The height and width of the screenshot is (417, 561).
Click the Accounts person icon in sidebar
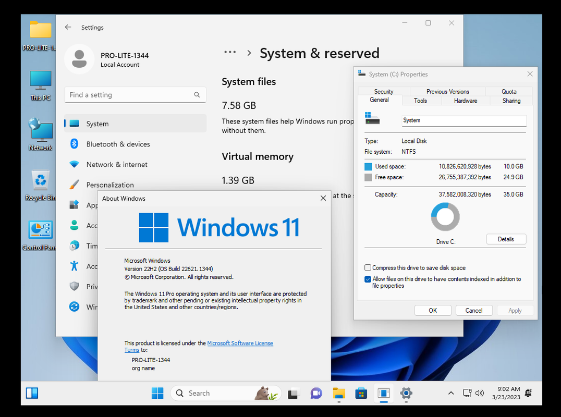[x=74, y=225]
